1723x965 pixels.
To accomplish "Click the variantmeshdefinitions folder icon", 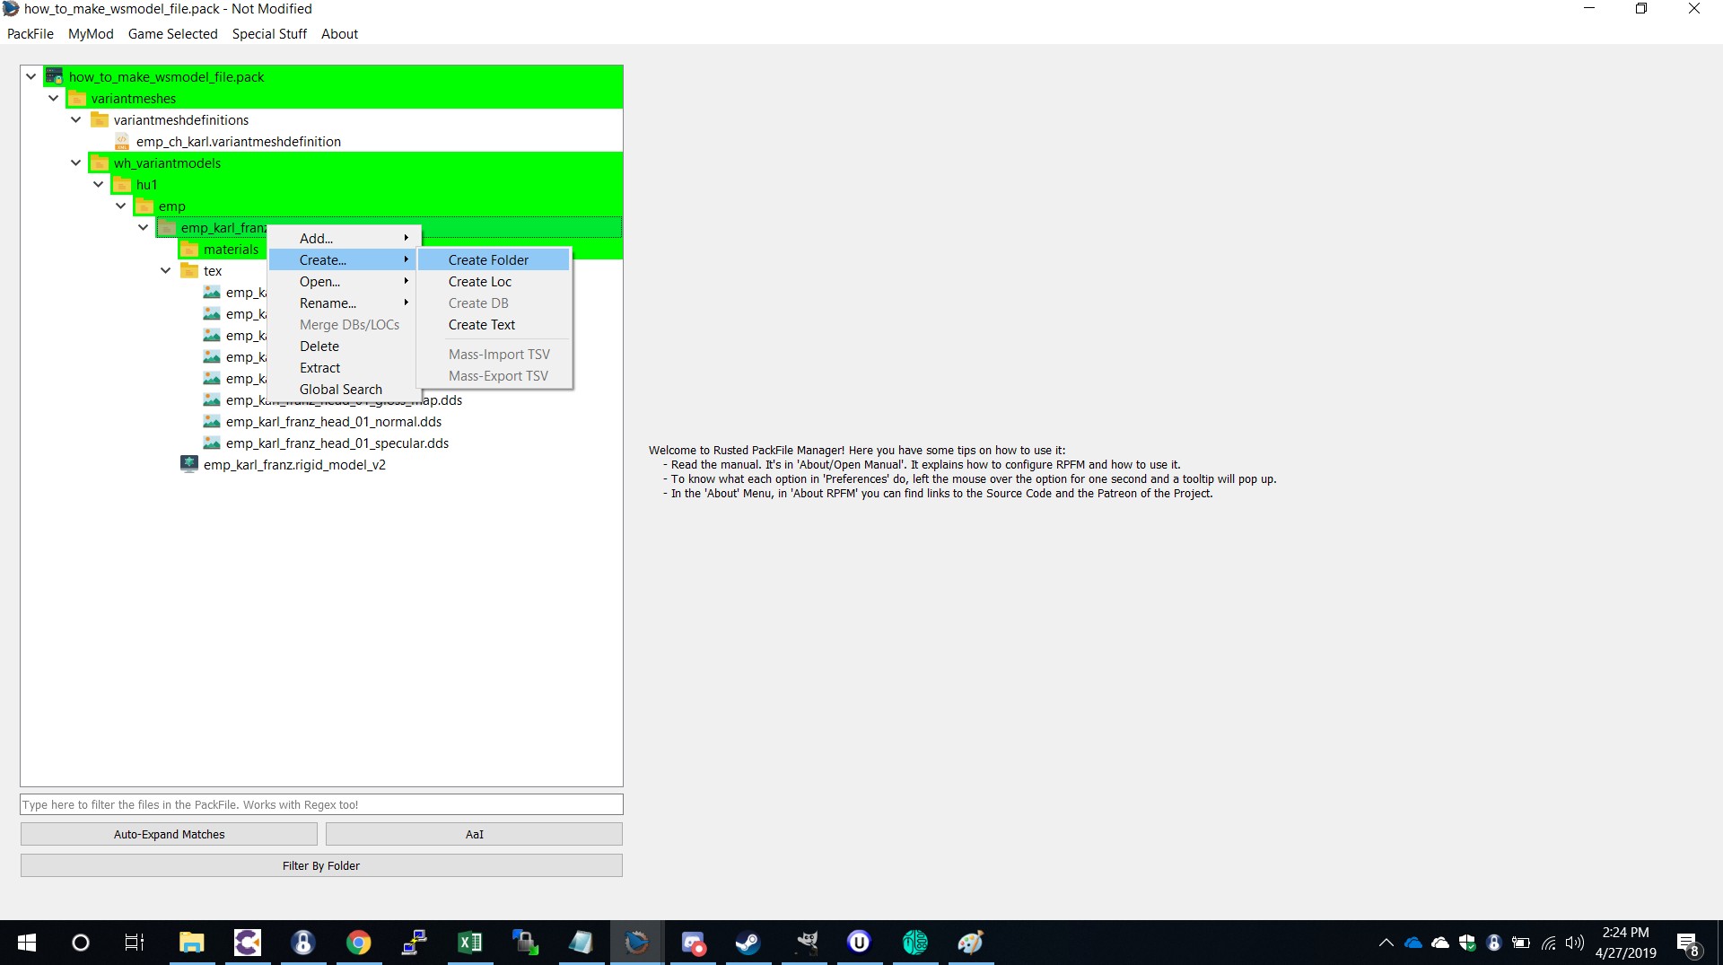I will (100, 120).
